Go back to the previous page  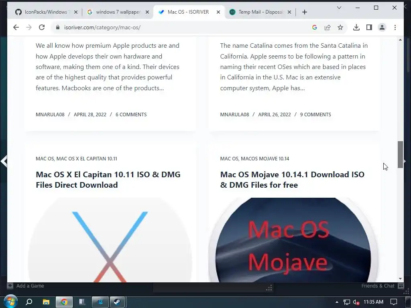tap(16, 27)
